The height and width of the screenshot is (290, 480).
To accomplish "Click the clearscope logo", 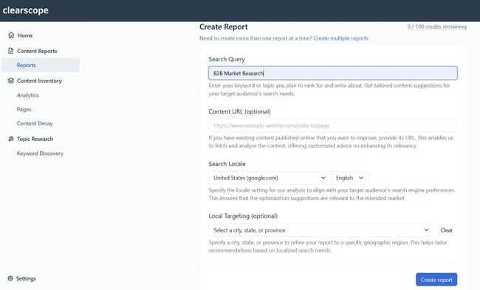I will (25, 10).
